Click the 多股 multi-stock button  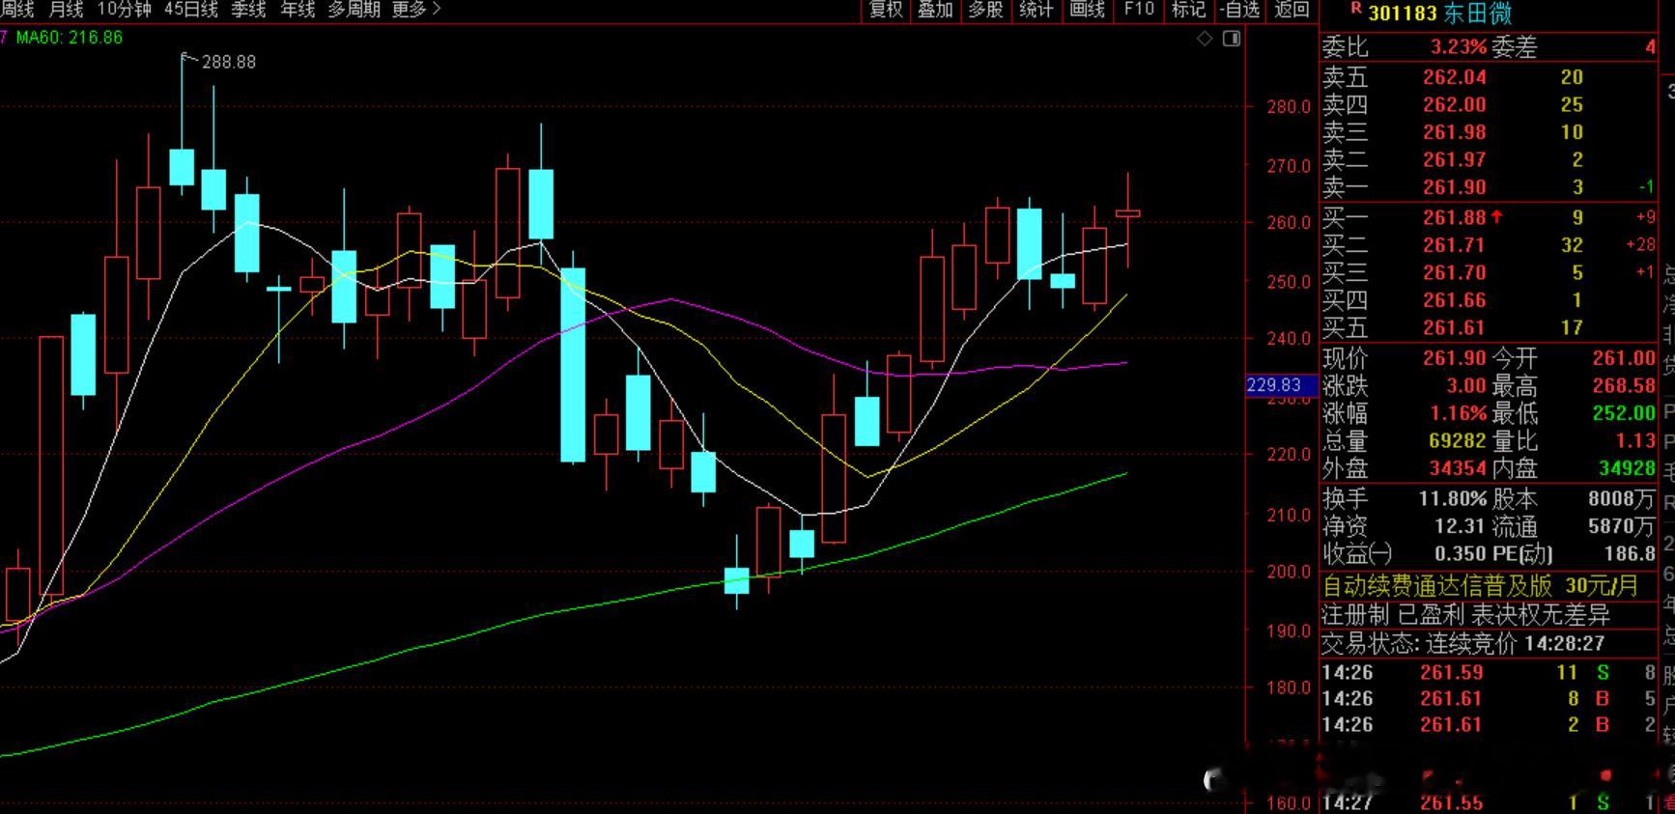pyautogui.click(x=985, y=10)
